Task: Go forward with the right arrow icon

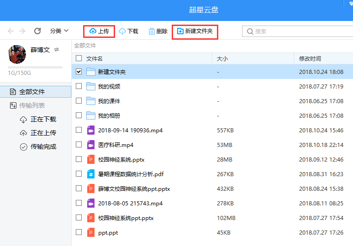Action: pos(22,31)
